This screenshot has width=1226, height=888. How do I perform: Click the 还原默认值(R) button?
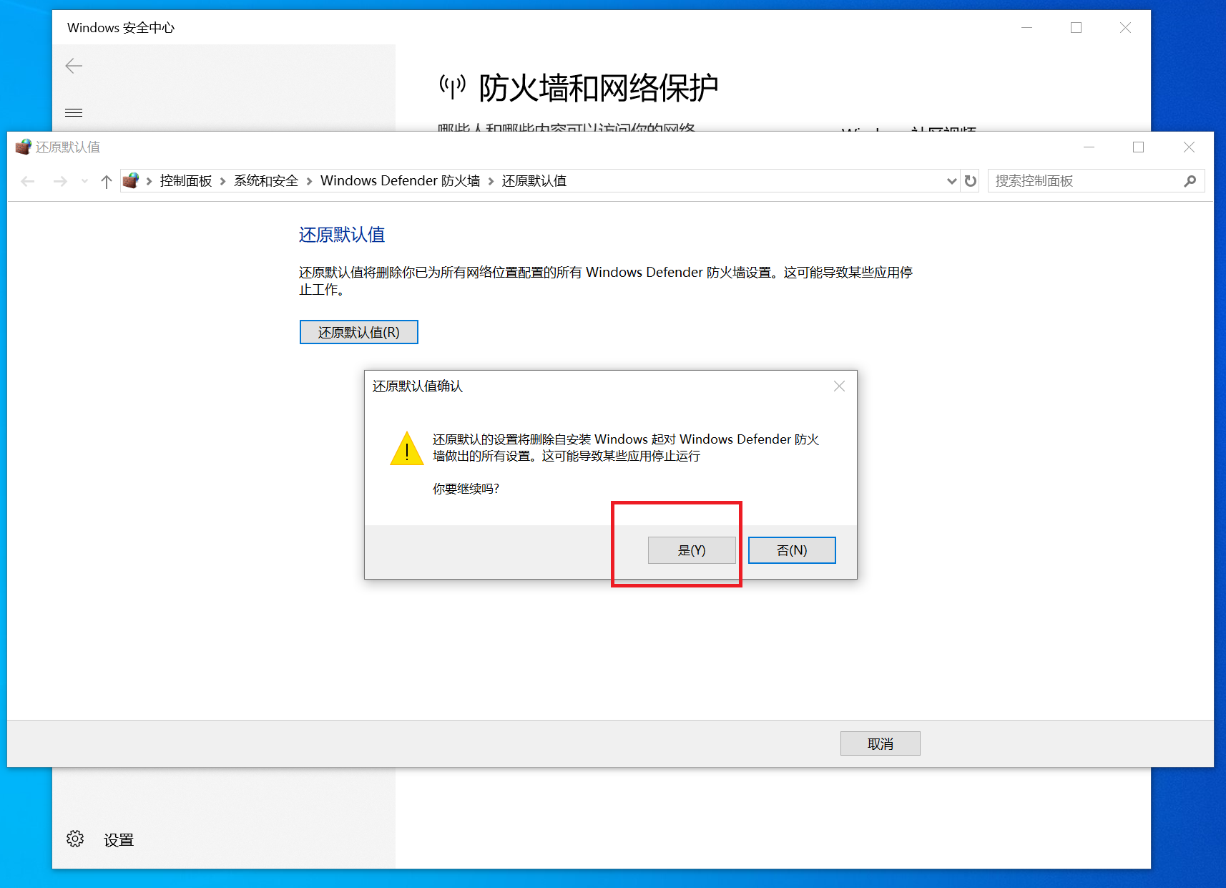[x=358, y=332]
